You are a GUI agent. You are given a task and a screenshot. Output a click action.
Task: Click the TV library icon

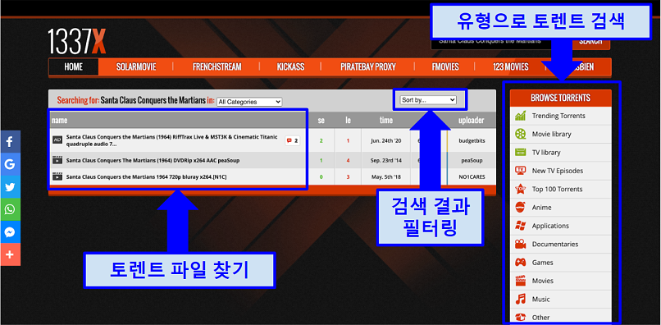(520, 153)
